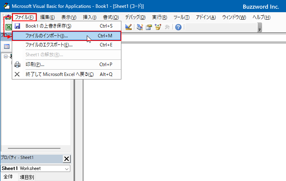
Task: Choose 印刷(P)... menu item
Action: [66, 65]
